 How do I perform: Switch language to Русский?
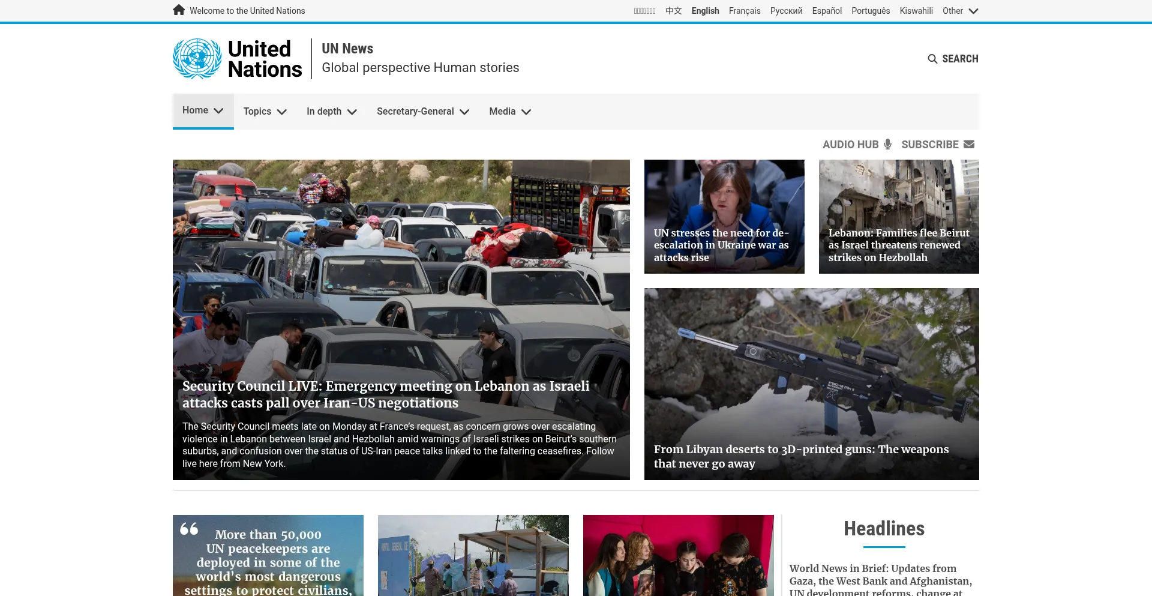pos(786,11)
